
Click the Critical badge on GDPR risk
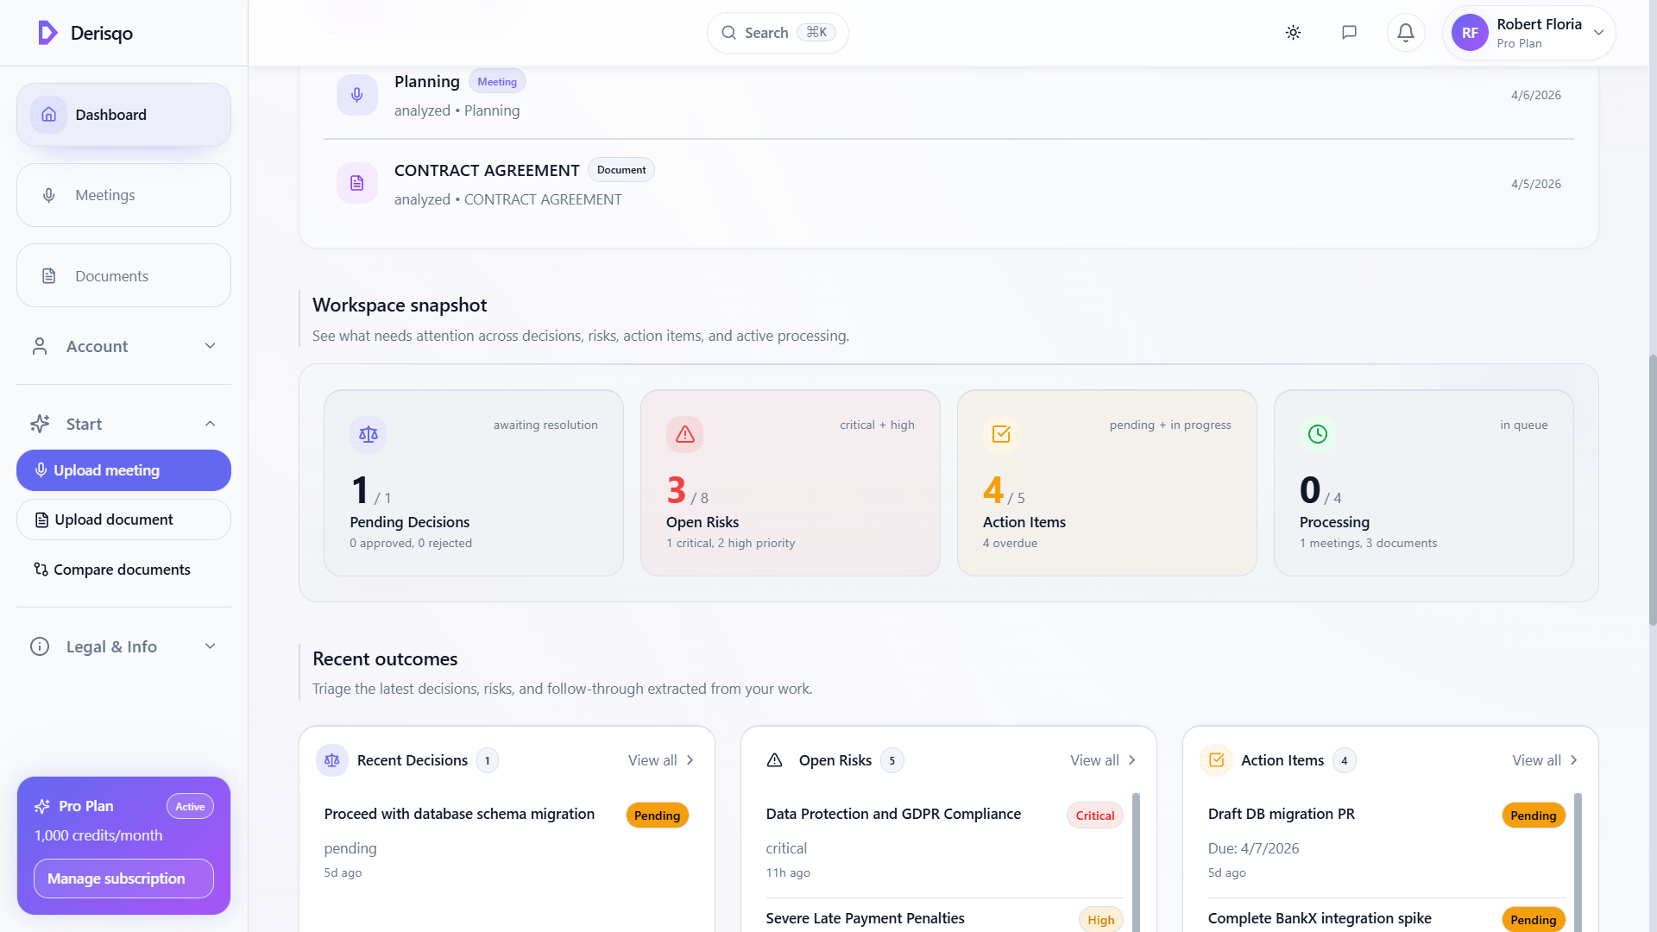1095,815
